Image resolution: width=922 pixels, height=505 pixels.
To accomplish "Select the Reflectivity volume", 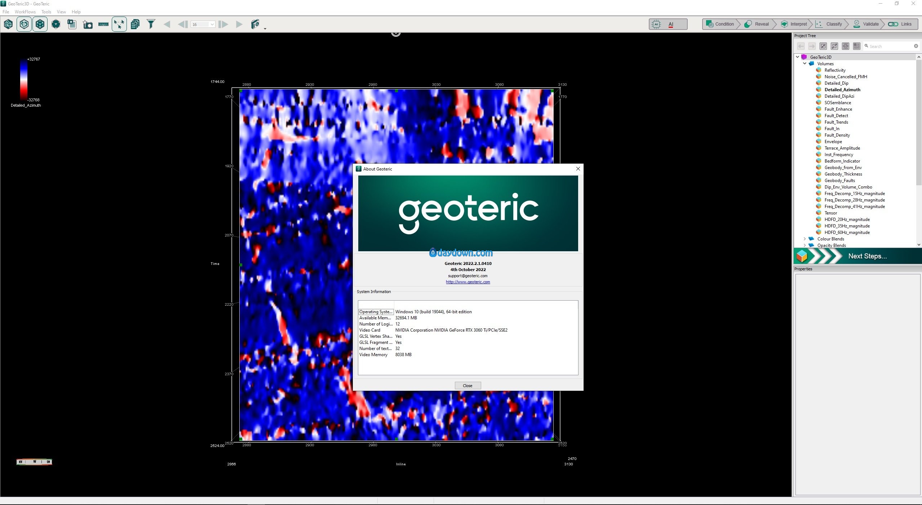I will (835, 70).
